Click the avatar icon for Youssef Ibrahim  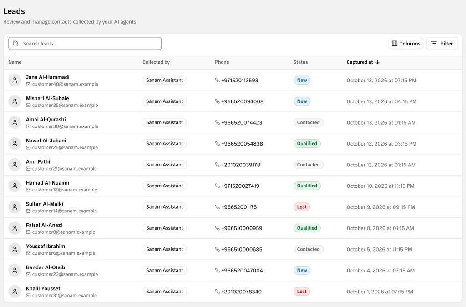pyautogui.click(x=15, y=249)
